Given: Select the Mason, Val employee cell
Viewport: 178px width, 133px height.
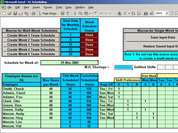Looking at the screenshot, I should [x=21, y=126].
